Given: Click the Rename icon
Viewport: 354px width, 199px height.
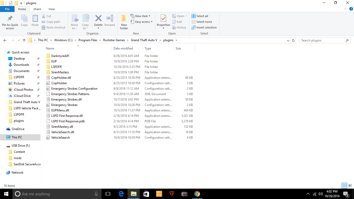Looking at the screenshot, I should point(110,18).
